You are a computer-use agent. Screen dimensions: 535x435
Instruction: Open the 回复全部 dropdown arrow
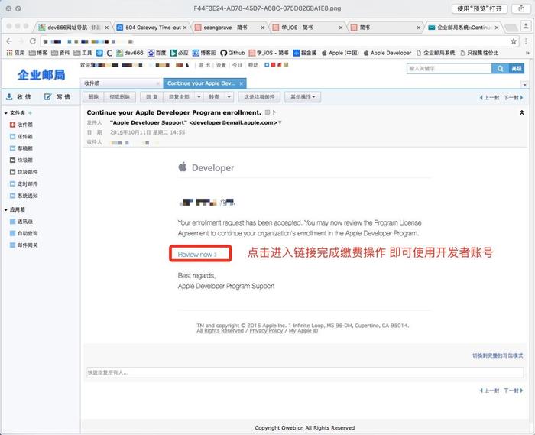[x=199, y=97]
